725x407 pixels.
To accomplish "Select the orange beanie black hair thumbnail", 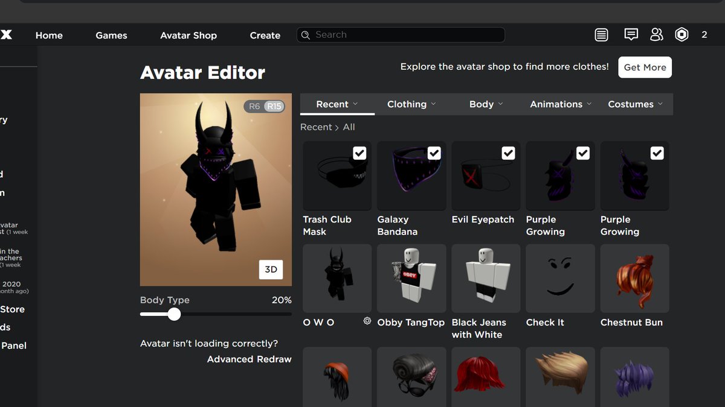I will (x=337, y=377).
